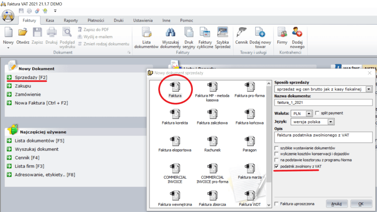377x212 pixels.
Task: Uncheck podatnik zwolniony z VAT
Action: [277, 167]
